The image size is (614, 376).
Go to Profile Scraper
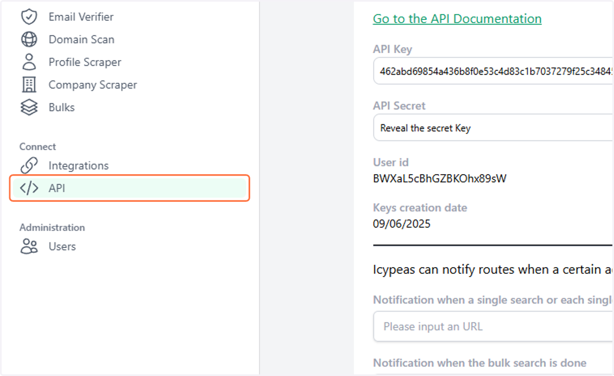[85, 62]
